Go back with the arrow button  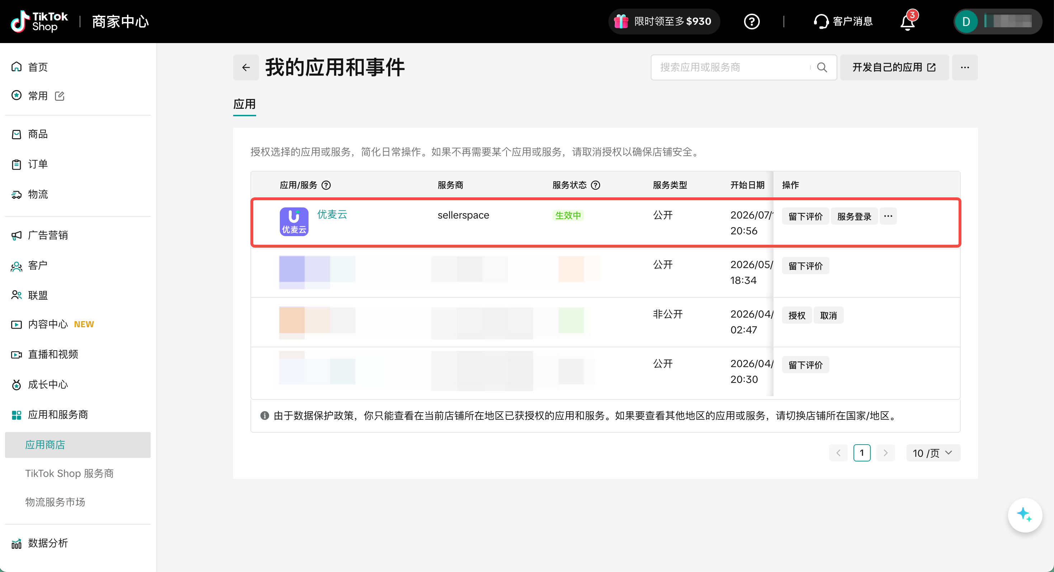click(246, 67)
